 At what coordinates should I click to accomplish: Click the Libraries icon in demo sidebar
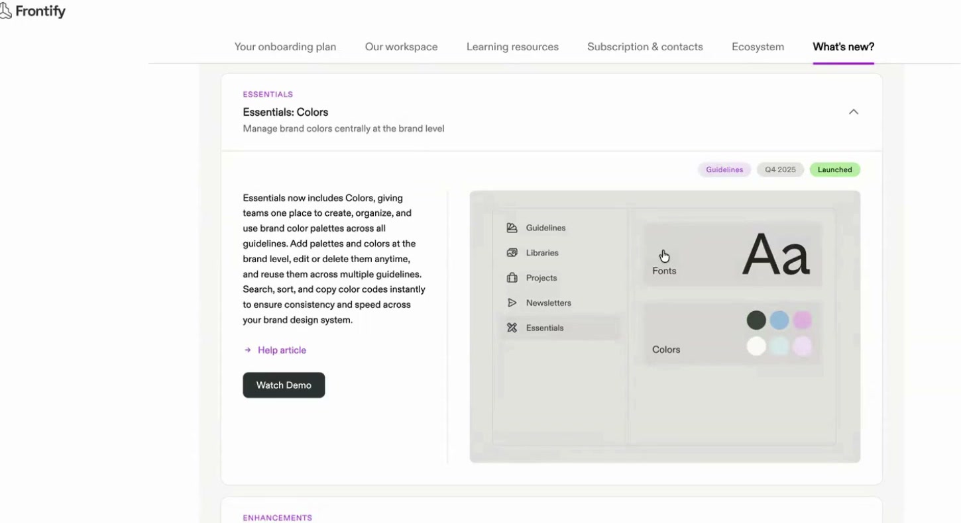click(512, 253)
